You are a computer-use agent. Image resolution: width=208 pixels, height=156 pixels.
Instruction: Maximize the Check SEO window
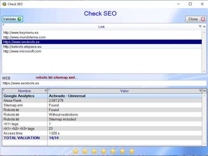tap(190, 4)
